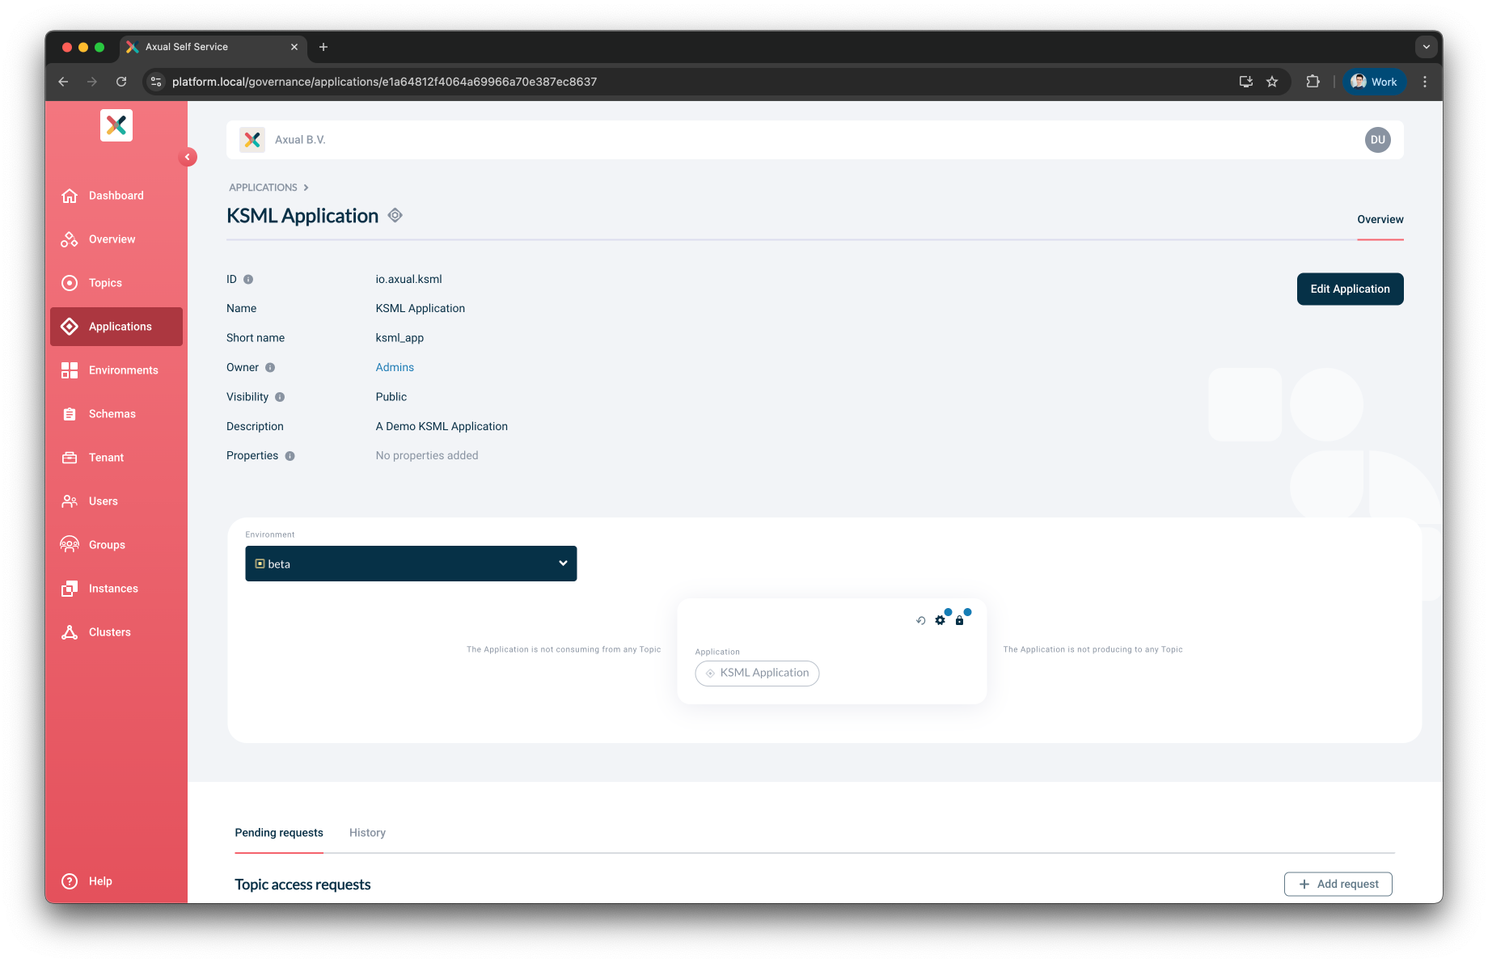
Task: Open the Environment dropdown showing beta
Action: 411,564
